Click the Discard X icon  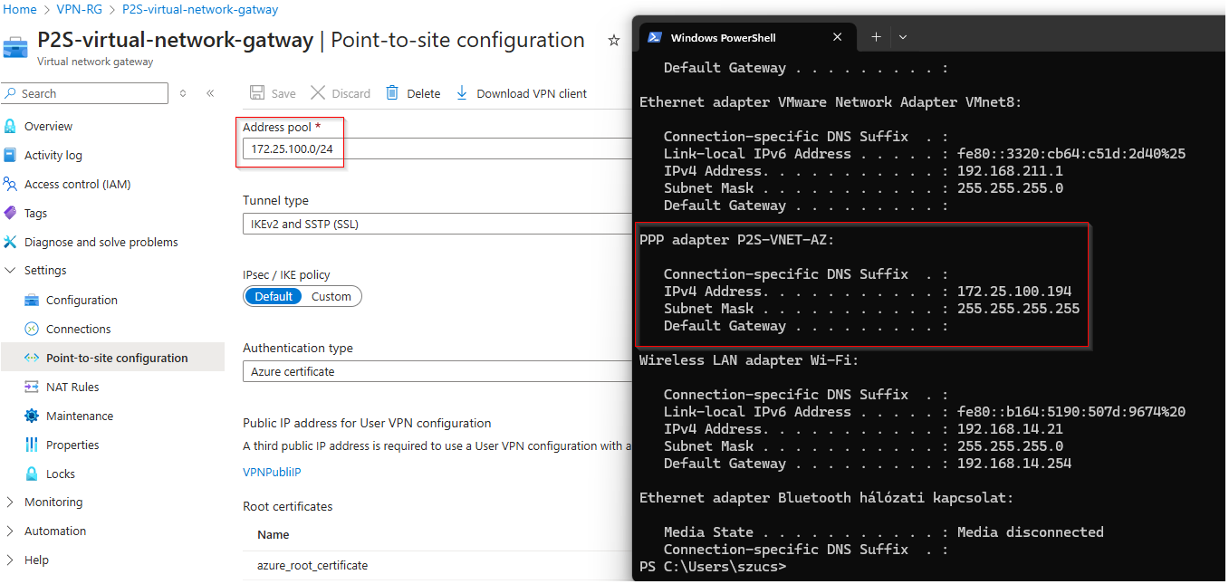pyautogui.click(x=318, y=93)
